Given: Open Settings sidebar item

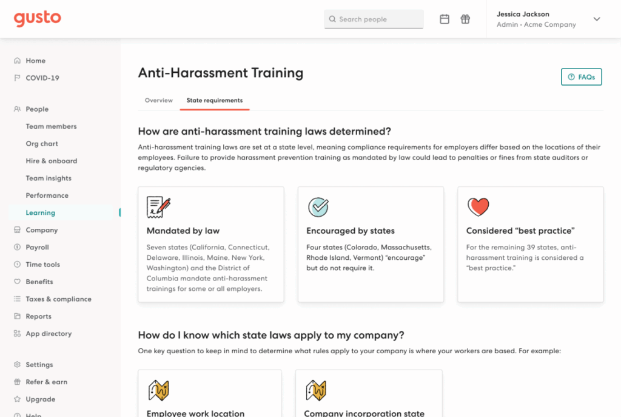Looking at the screenshot, I should tap(39, 364).
